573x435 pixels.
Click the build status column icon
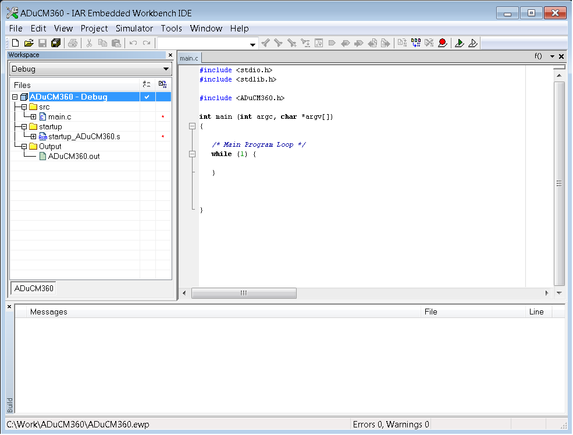[x=163, y=85]
